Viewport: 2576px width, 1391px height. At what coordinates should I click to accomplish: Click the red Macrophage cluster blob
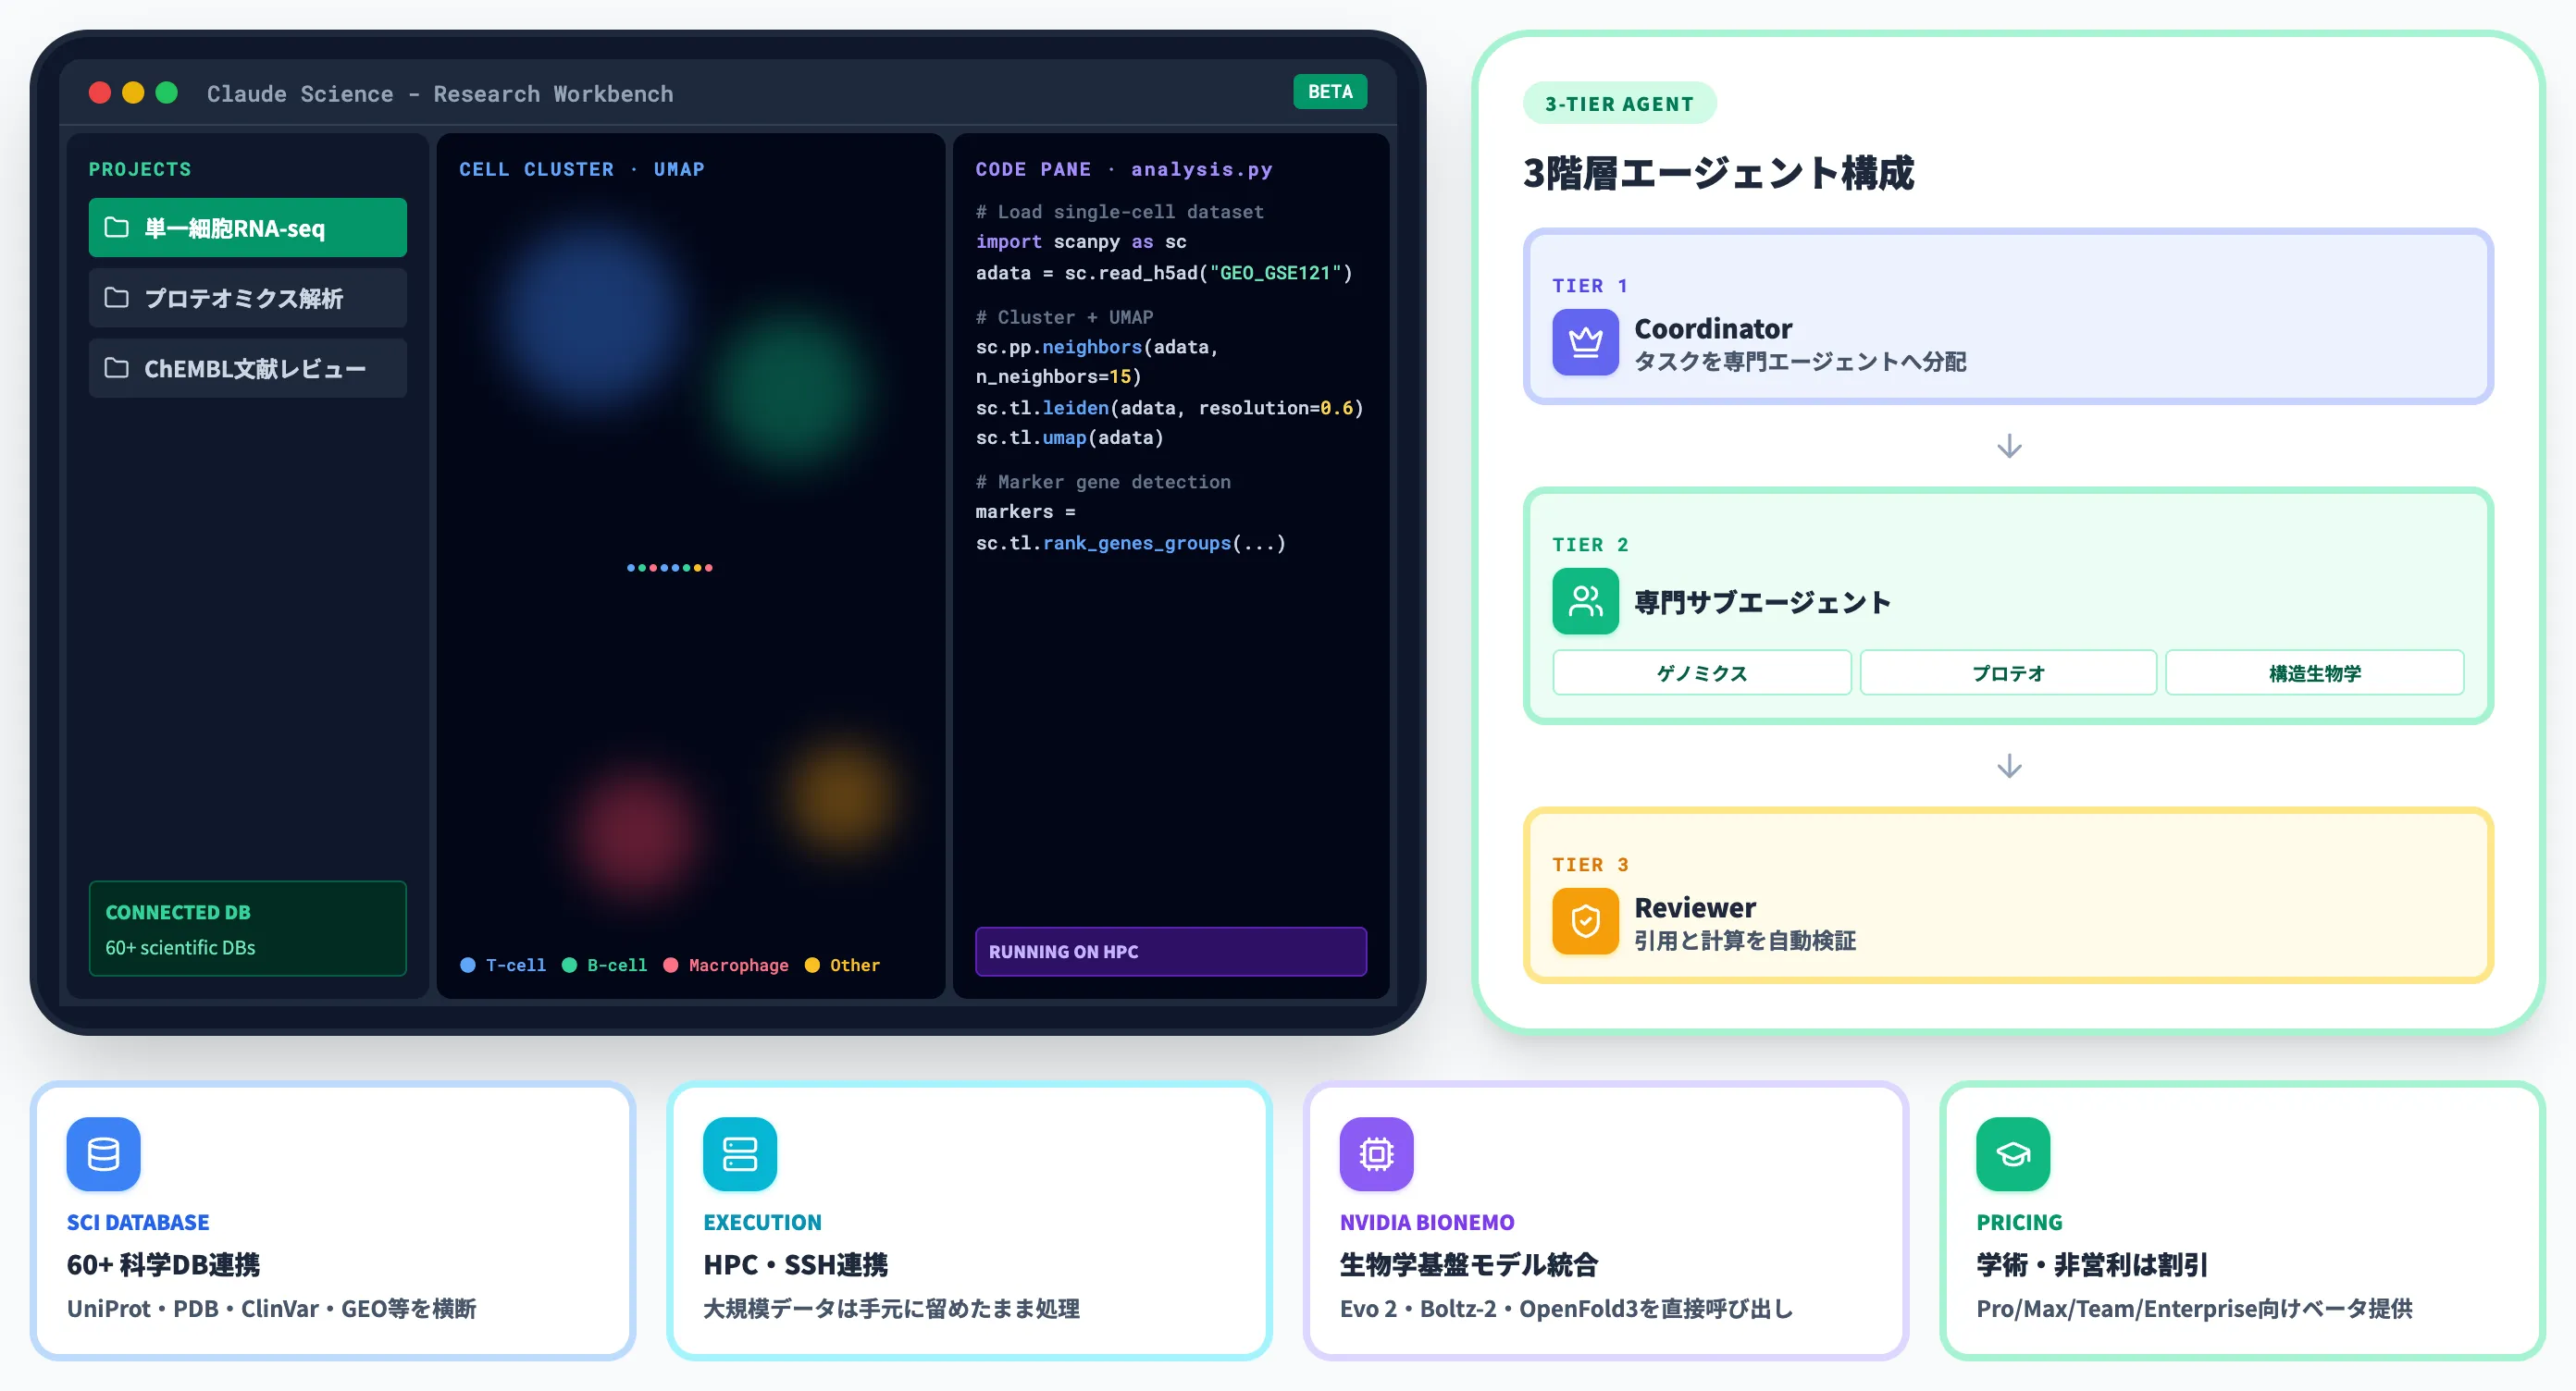coord(637,832)
